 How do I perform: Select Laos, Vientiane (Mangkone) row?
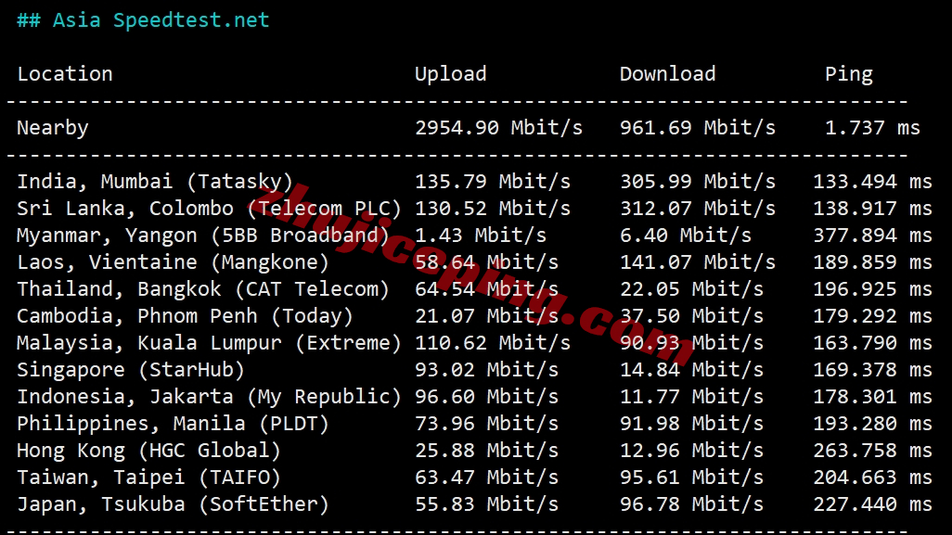point(474,262)
